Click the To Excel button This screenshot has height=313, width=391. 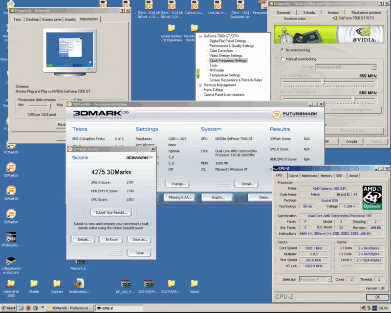pos(111,240)
